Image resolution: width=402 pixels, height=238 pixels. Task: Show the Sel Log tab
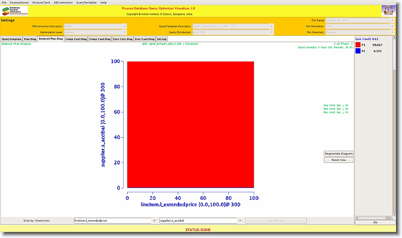point(161,39)
